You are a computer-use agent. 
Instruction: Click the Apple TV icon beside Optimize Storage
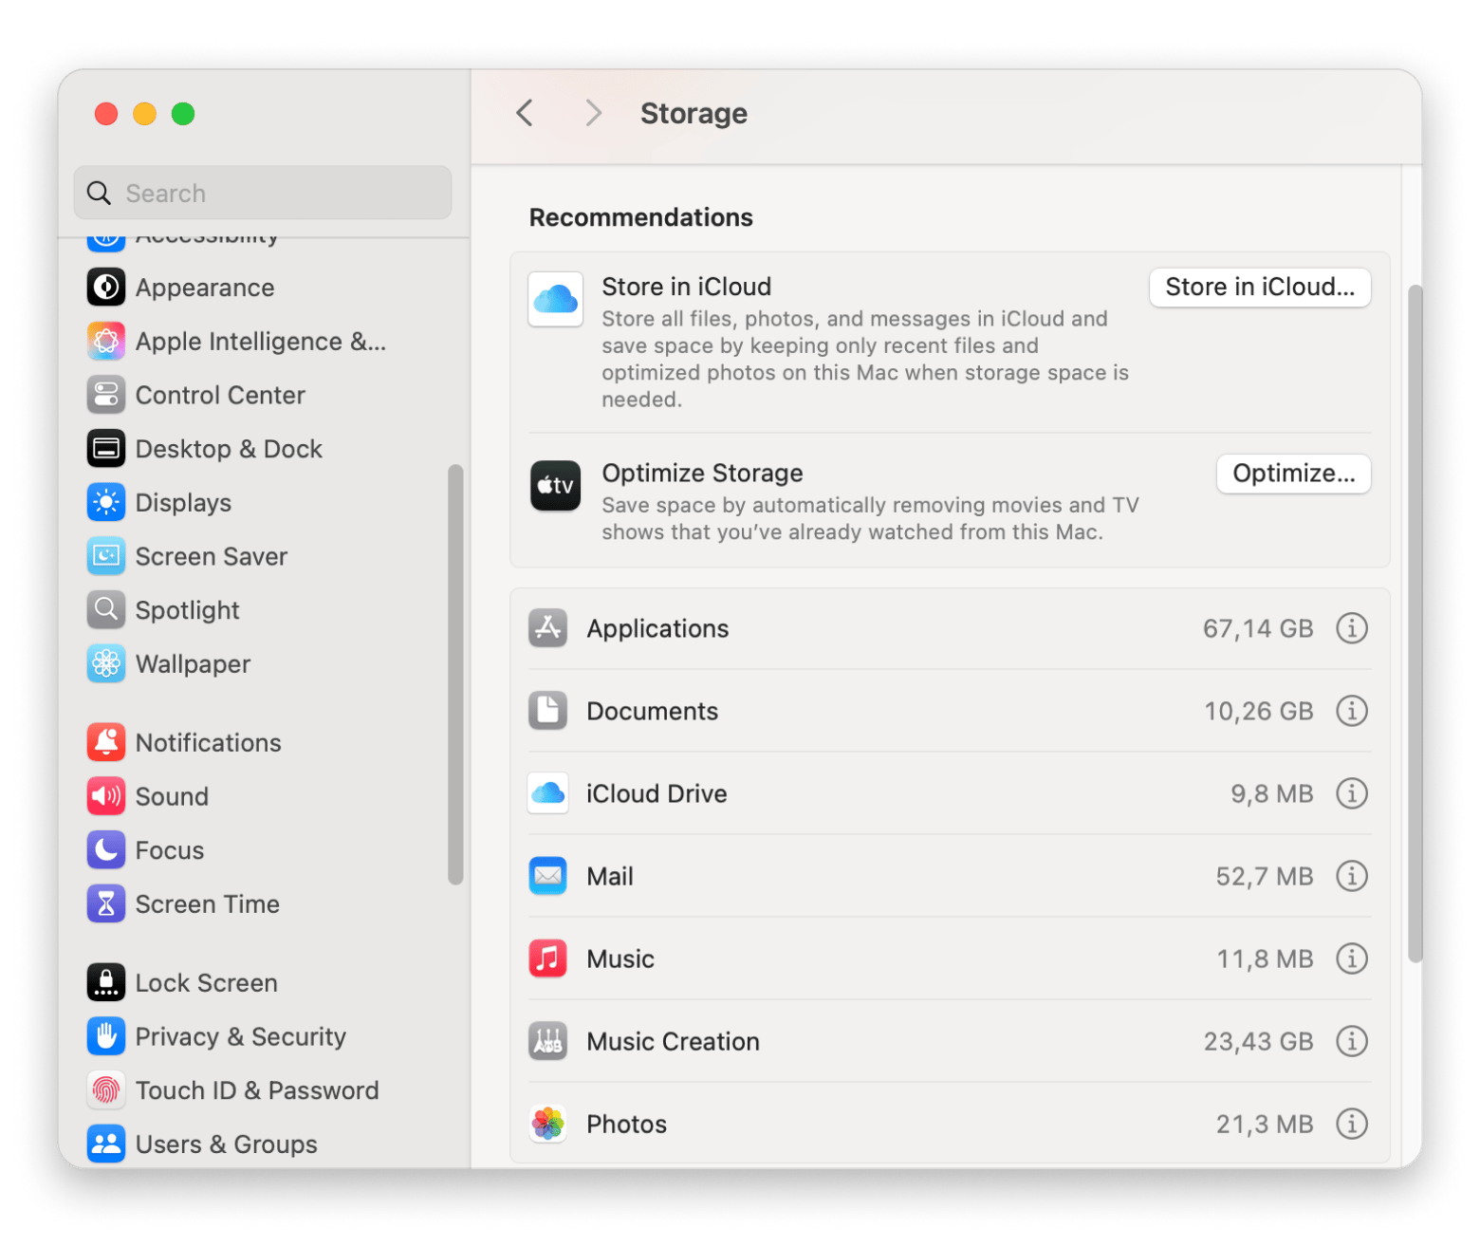[556, 486]
